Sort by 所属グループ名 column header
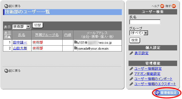This screenshot has width=182, height=99. tap(47, 35)
